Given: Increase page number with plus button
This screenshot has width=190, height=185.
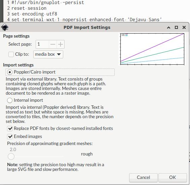Looking at the screenshot, I should 61,44.
